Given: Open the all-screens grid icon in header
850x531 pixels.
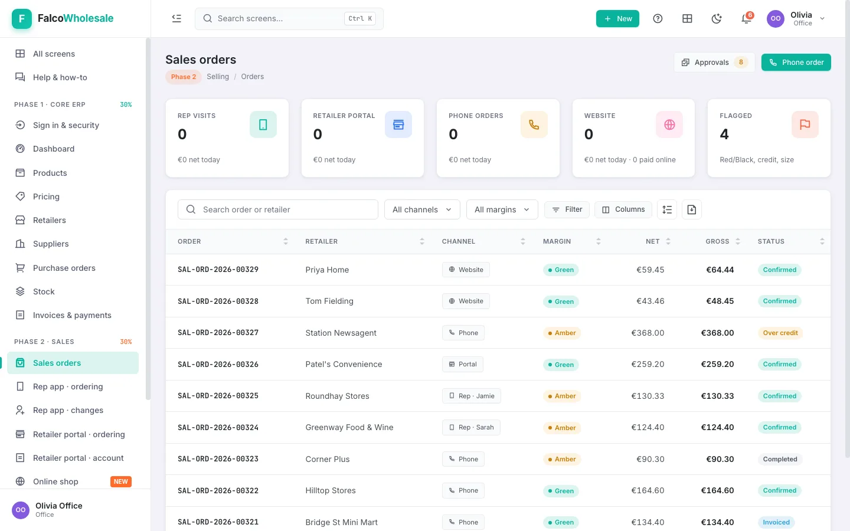Looking at the screenshot, I should coord(687,19).
